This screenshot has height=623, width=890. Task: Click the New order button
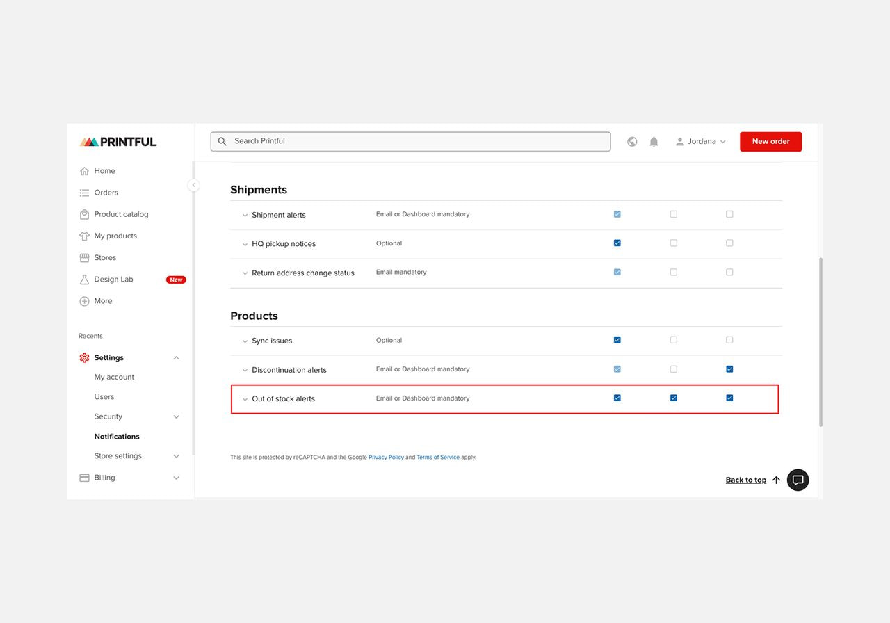(x=770, y=142)
